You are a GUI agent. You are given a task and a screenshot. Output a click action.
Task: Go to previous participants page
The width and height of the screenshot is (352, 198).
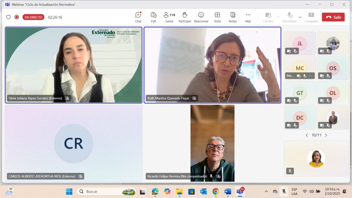point(307,135)
